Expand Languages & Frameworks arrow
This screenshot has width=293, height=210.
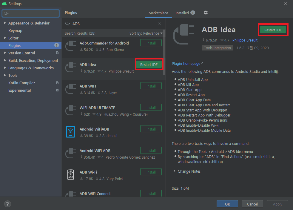point(5,68)
